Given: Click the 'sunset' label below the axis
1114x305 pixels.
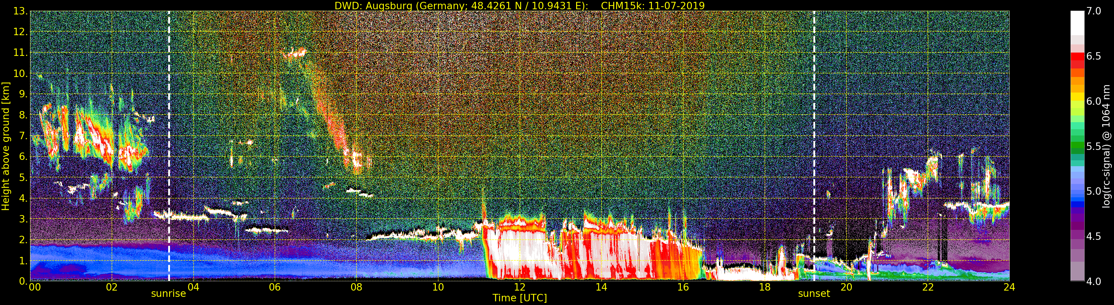Looking at the screenshot, I should 814,294.
